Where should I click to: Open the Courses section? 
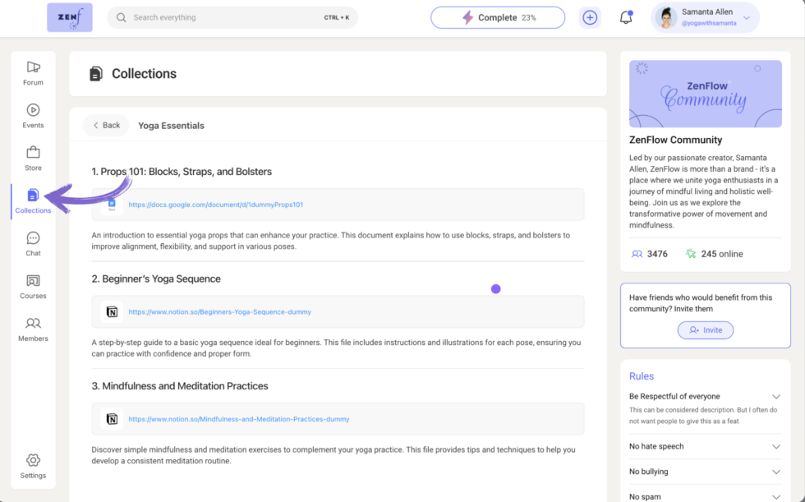pyautogui.click(x=33, y=286)
